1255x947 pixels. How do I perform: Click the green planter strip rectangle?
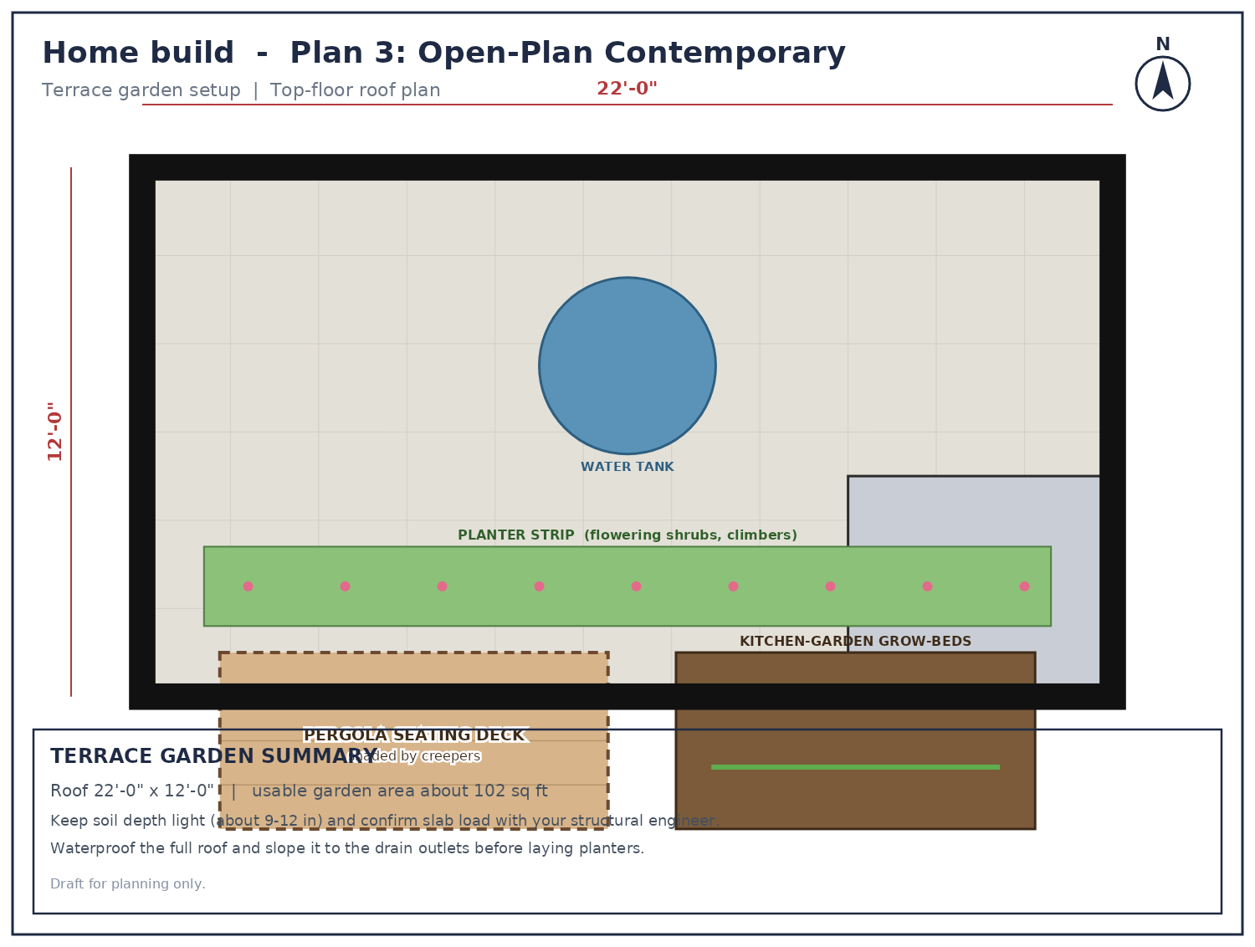coord(627,586)
